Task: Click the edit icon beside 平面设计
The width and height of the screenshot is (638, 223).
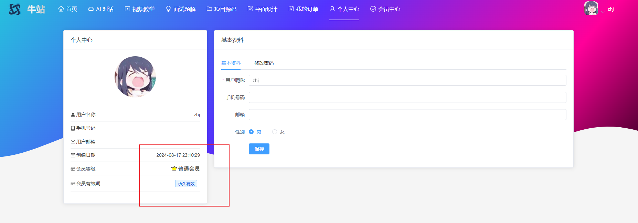Action: pos(250,9)
